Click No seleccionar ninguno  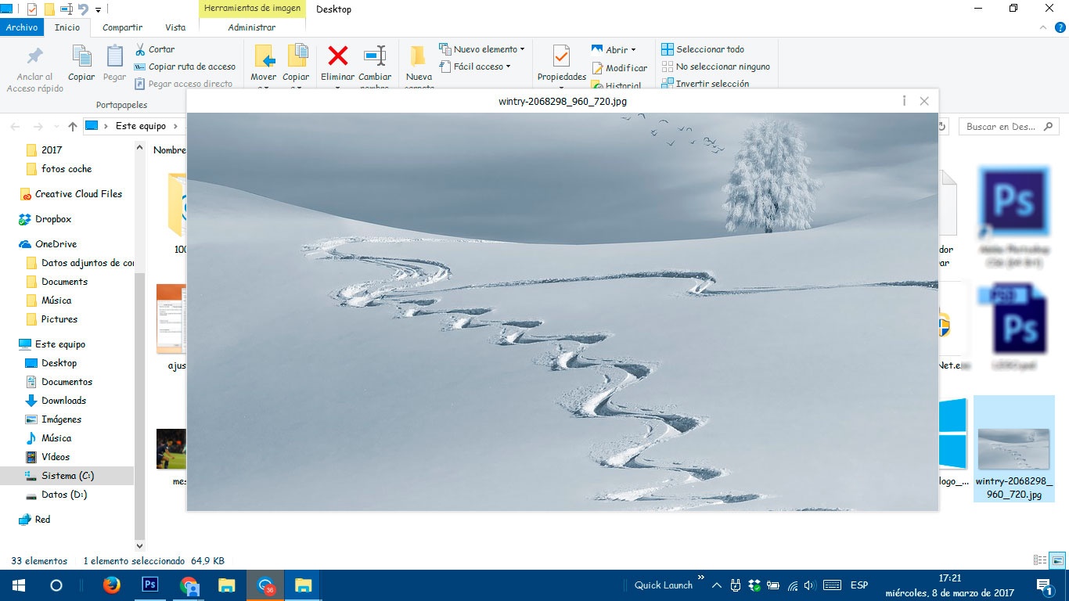coord(715,67)
